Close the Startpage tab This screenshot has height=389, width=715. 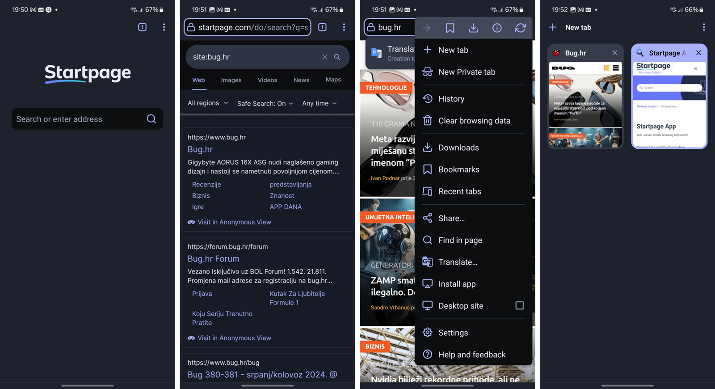(698, 53)
